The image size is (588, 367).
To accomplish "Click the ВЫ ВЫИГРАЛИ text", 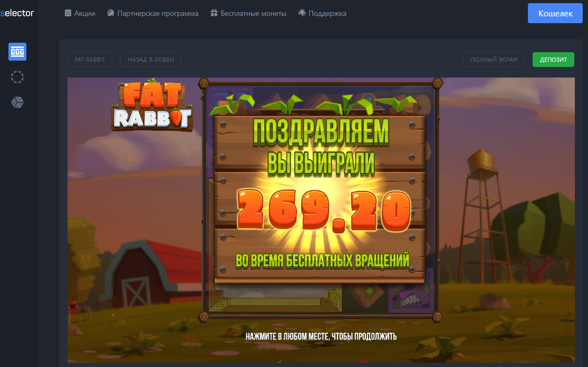I will click(x=321, y=163).
